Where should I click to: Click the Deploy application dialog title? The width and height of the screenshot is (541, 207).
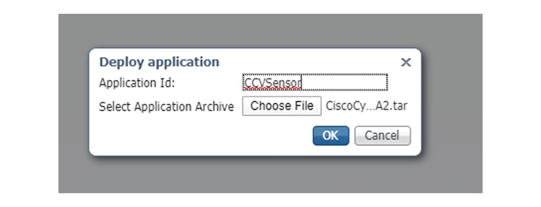tap(159, 62)
